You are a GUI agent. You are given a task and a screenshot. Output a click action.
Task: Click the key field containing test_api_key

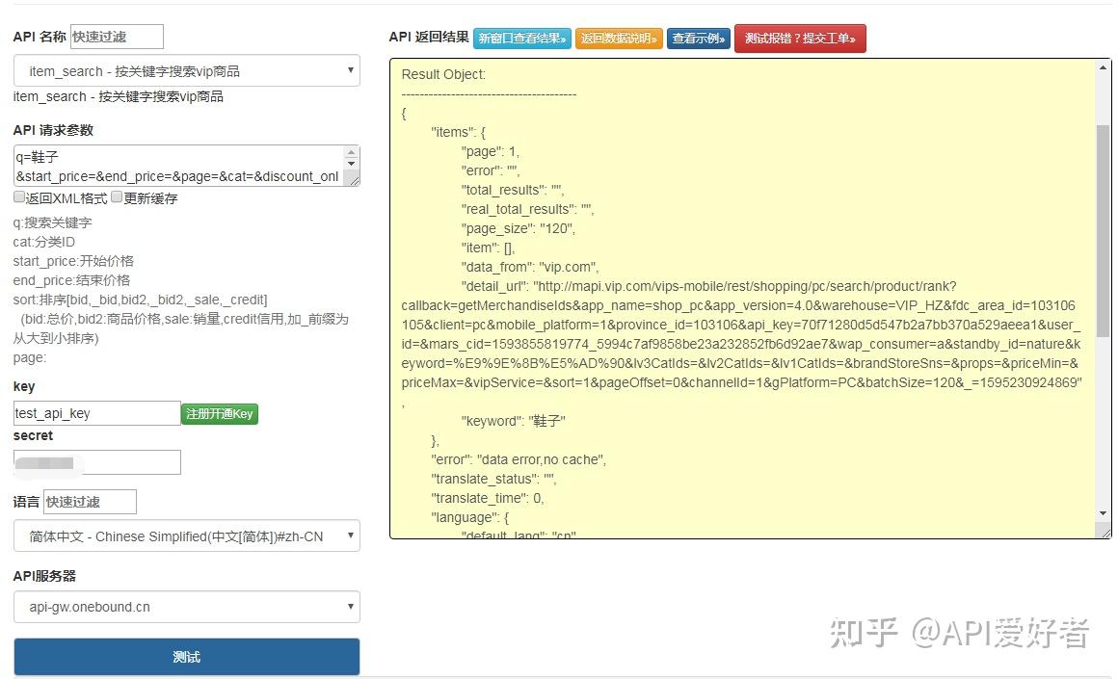[97, 413]
